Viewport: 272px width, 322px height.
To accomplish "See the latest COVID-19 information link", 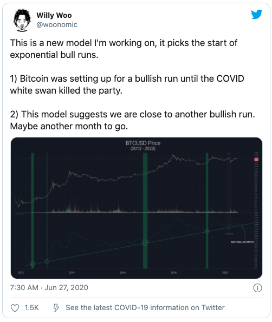I will pyautogui.click(x=145, y=307).
